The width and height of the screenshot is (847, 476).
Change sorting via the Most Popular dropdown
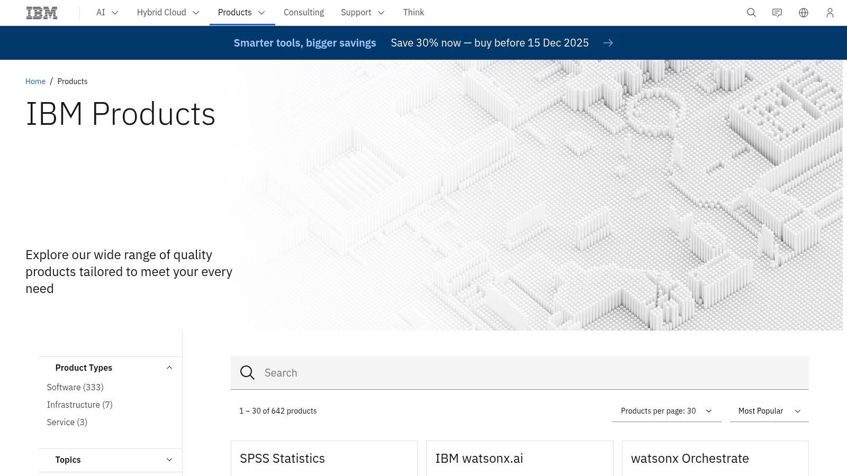pyautogui.click(x=768, y=411)
